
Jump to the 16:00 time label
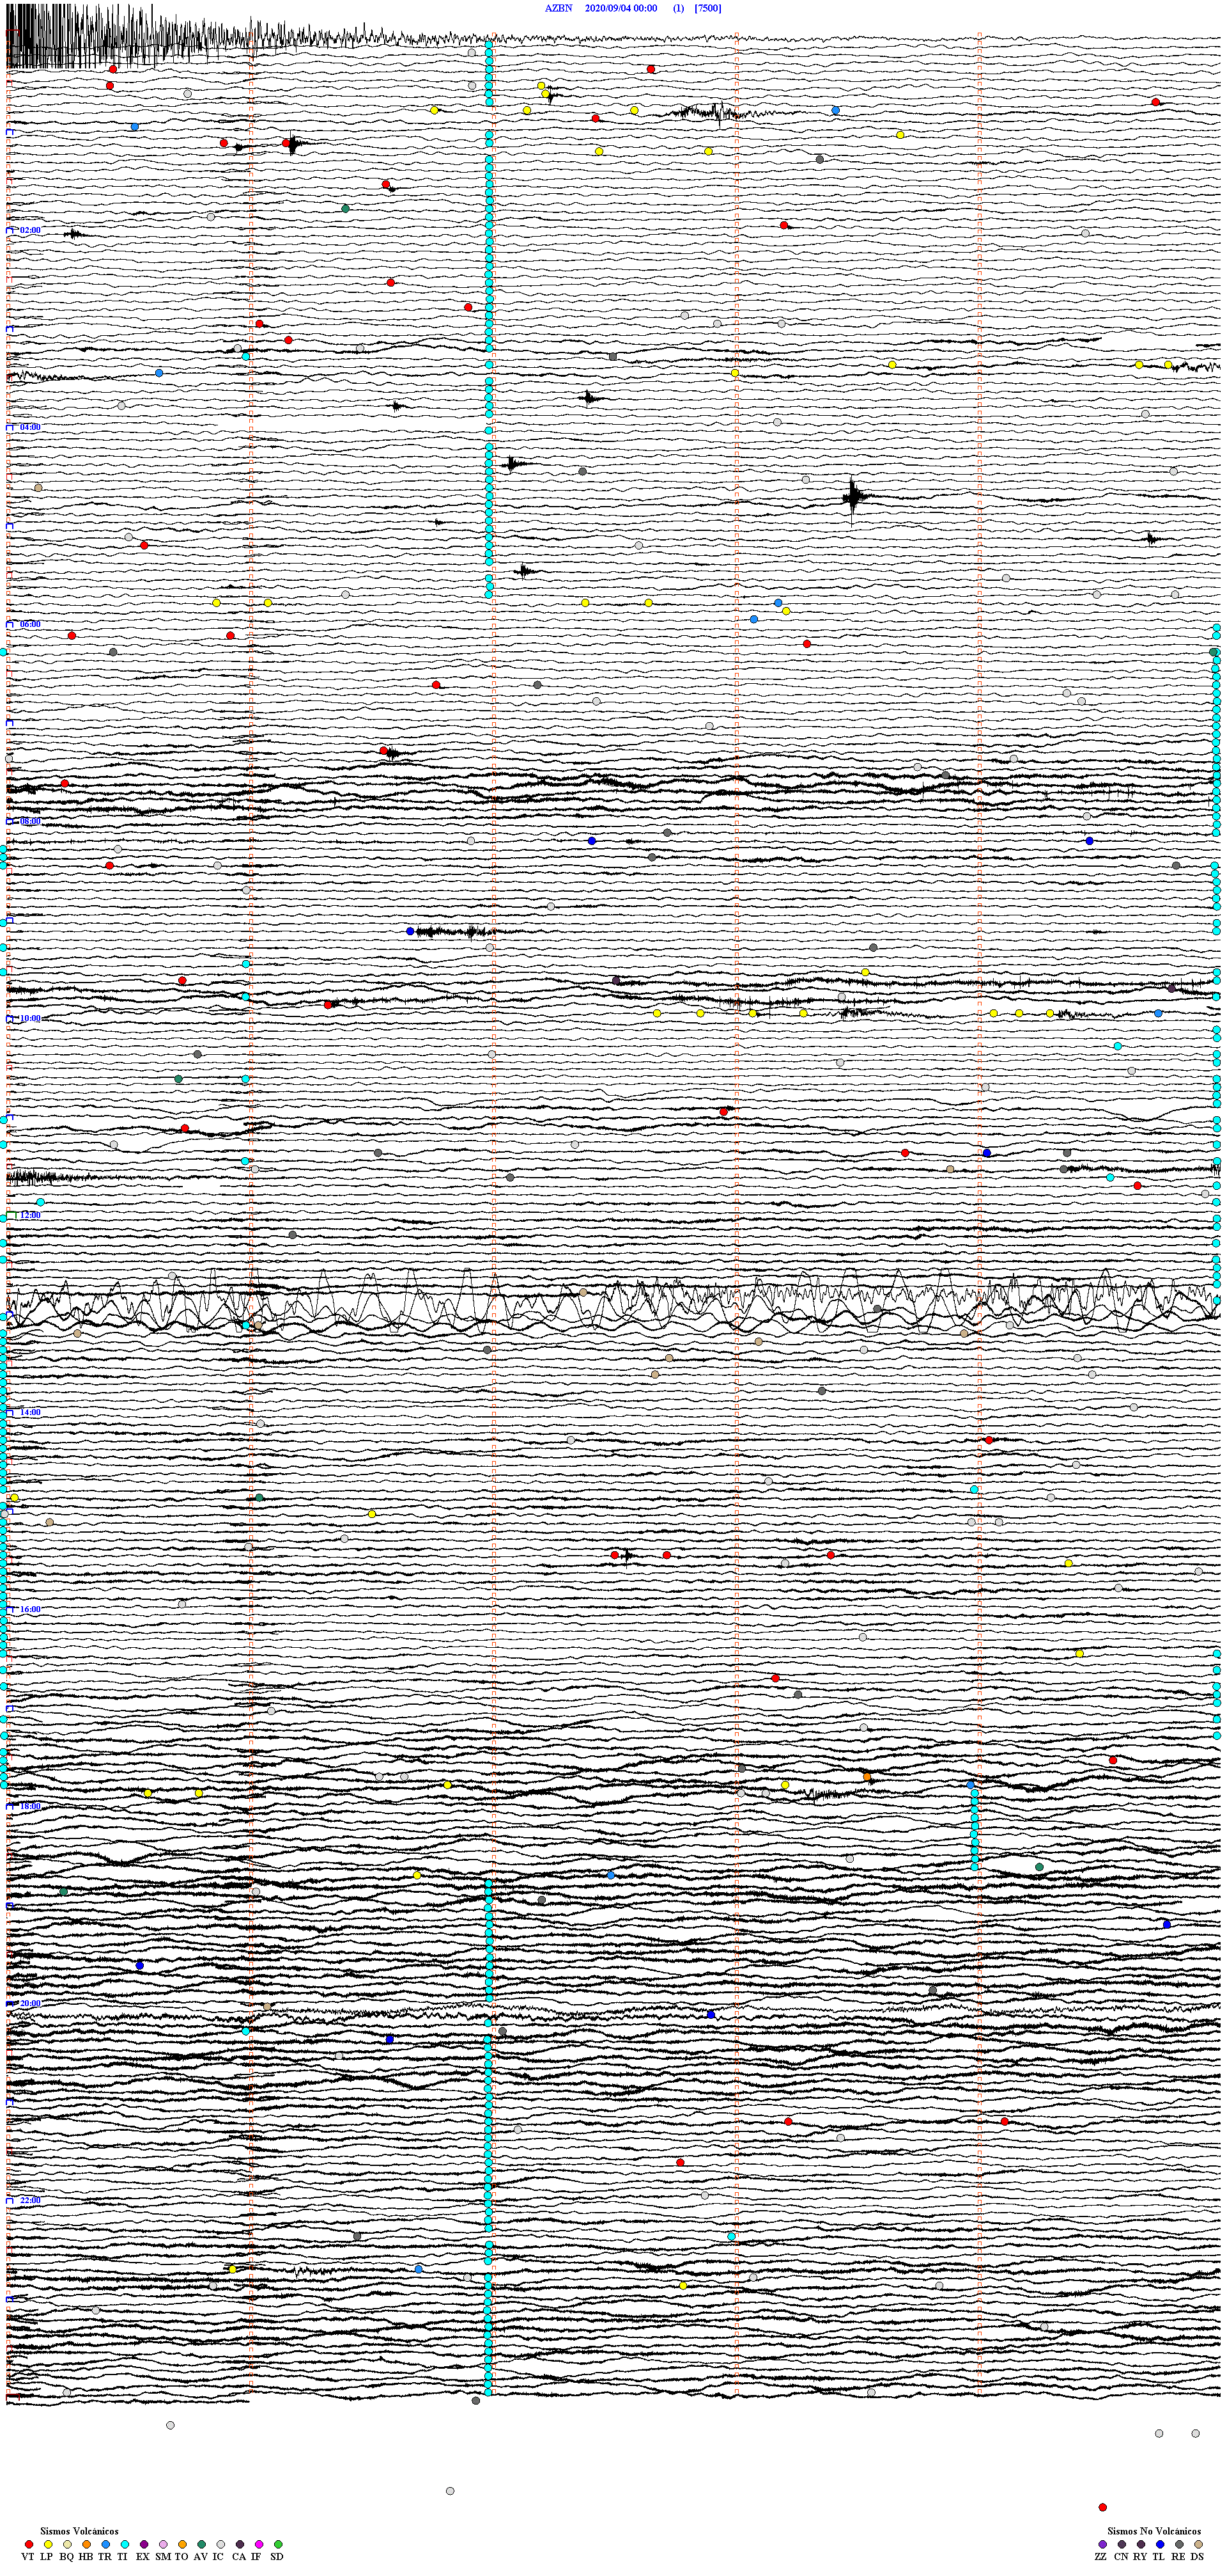30,1609
